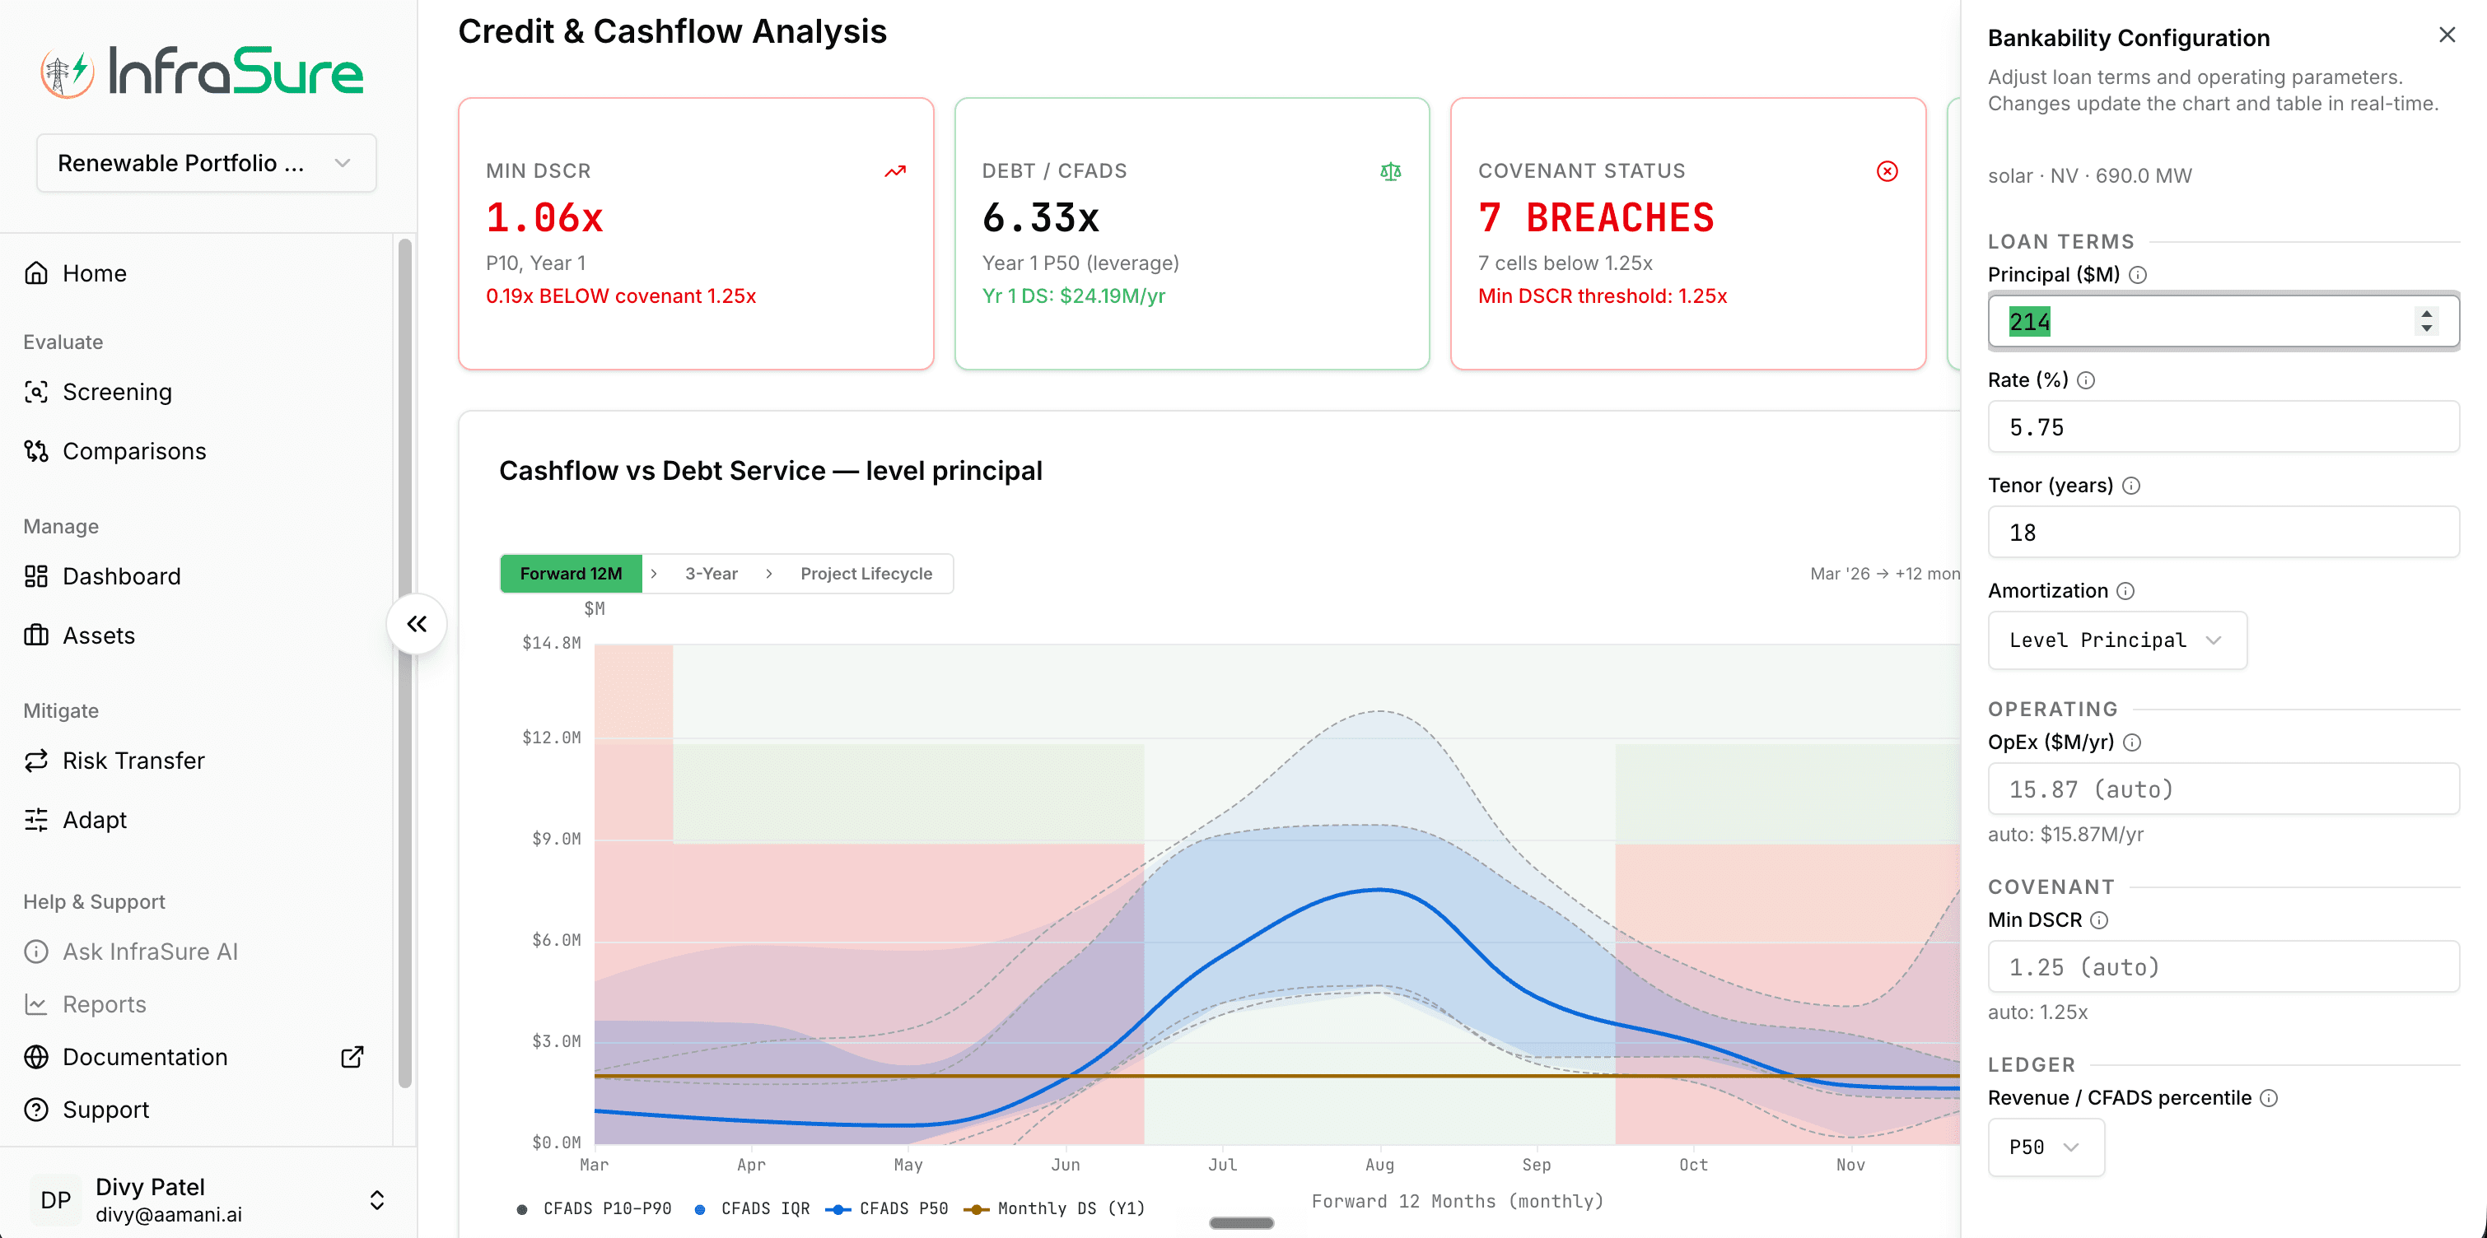
Task: Click the Documentation globe icon
Action: pos(35,1057)
